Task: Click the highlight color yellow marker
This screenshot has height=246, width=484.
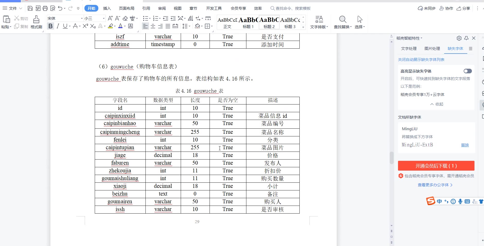Action: (x=110, y=26)
